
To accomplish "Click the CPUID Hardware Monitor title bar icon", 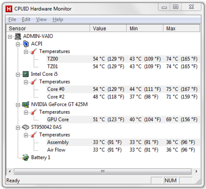I will [x=9, y=9].
